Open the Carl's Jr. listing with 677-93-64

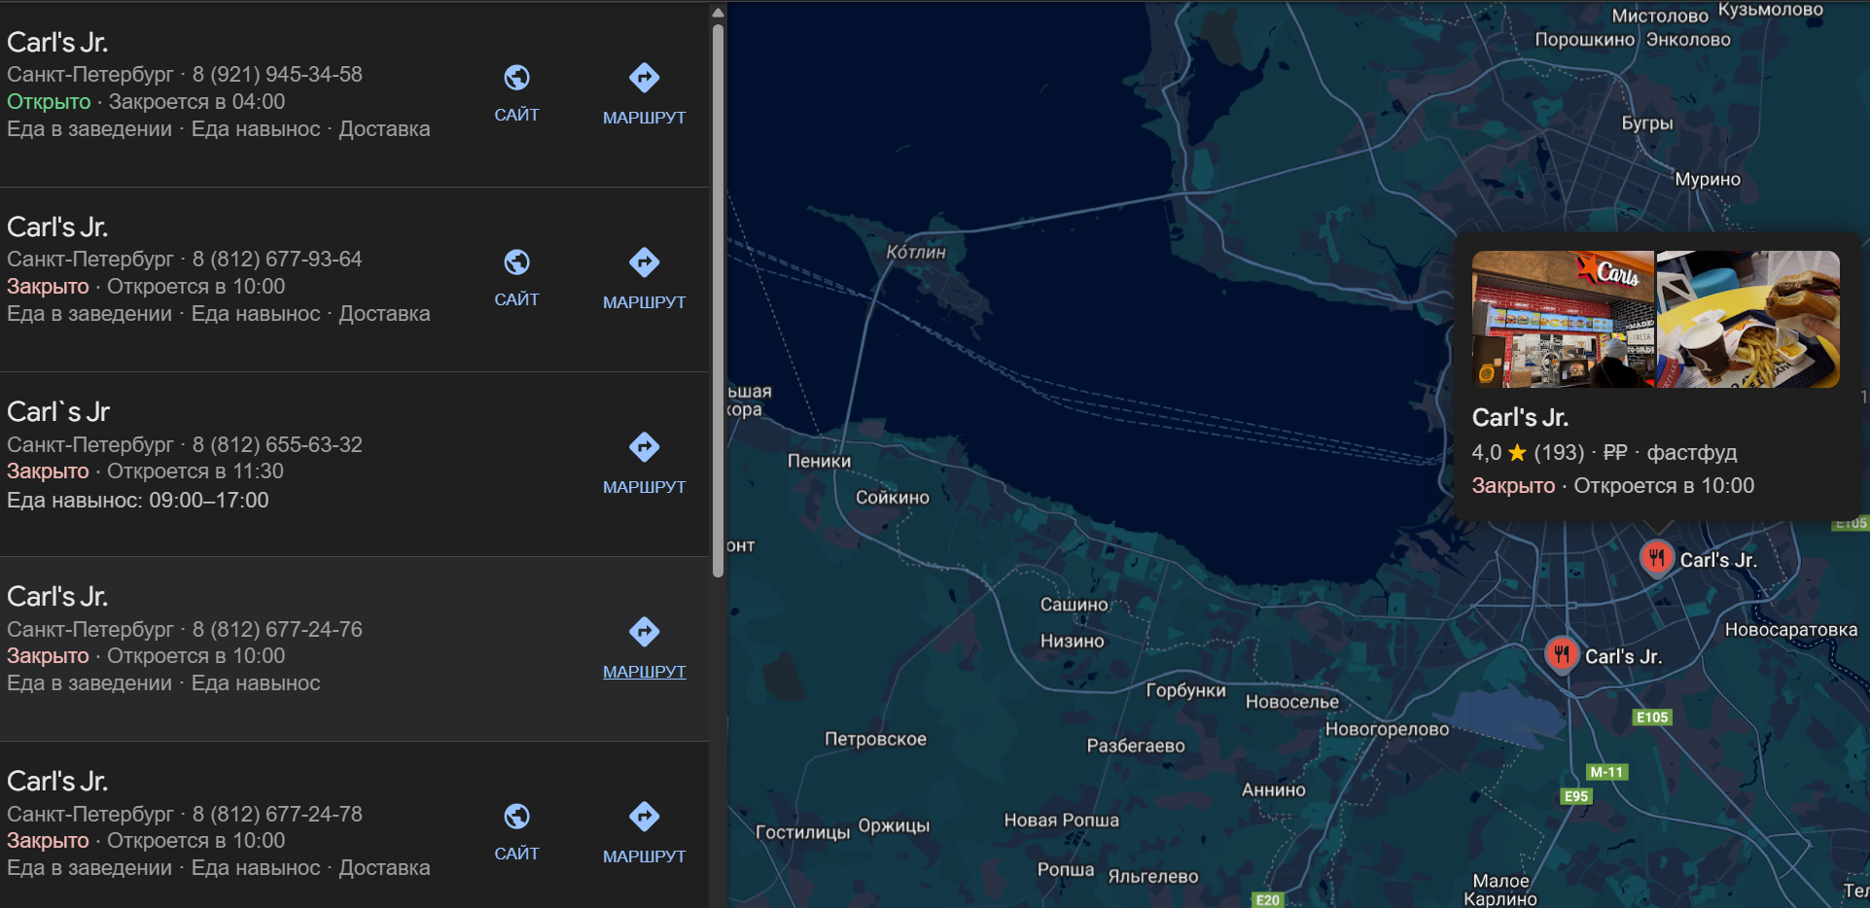tap(354, 280)
